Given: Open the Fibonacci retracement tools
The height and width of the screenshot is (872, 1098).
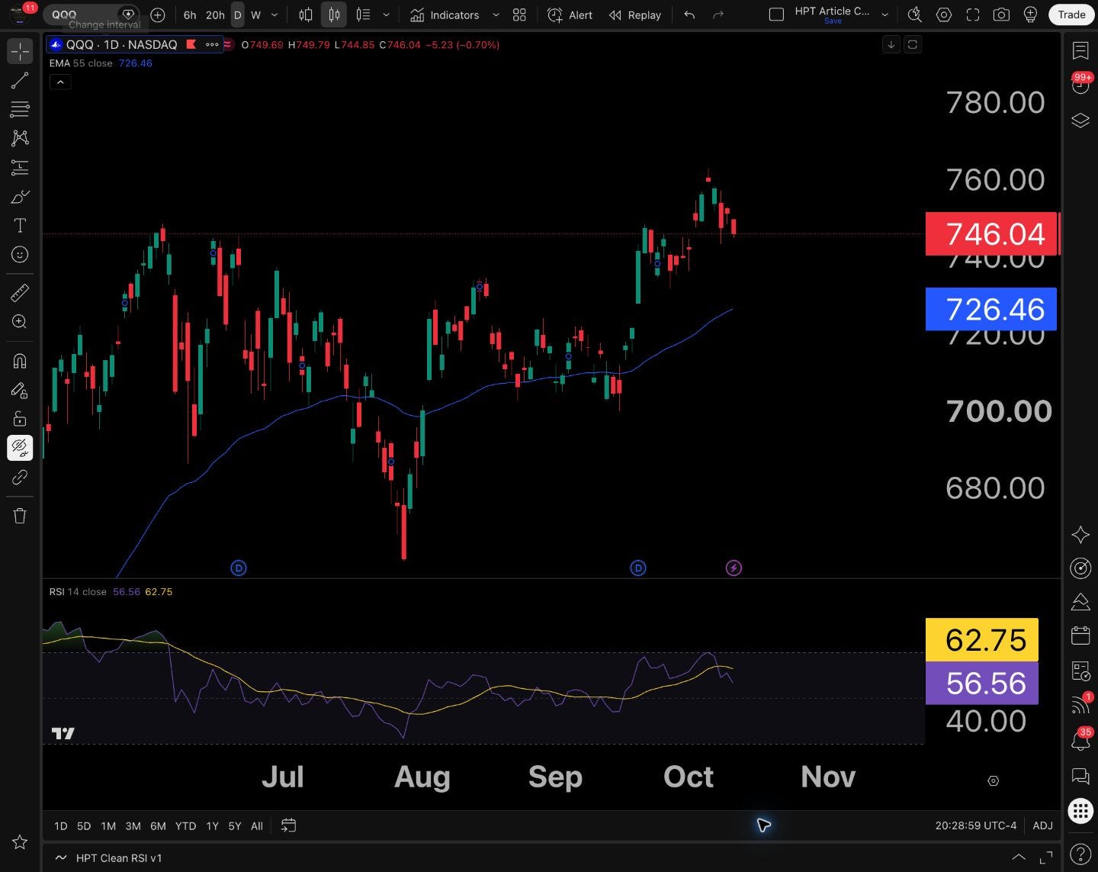Looking at the screenshot, I should pos(20,110).
